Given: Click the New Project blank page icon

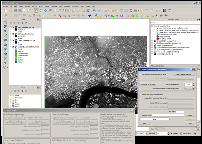Looking at the screenshot, I should pyautogui.click(x=6, y=10).
